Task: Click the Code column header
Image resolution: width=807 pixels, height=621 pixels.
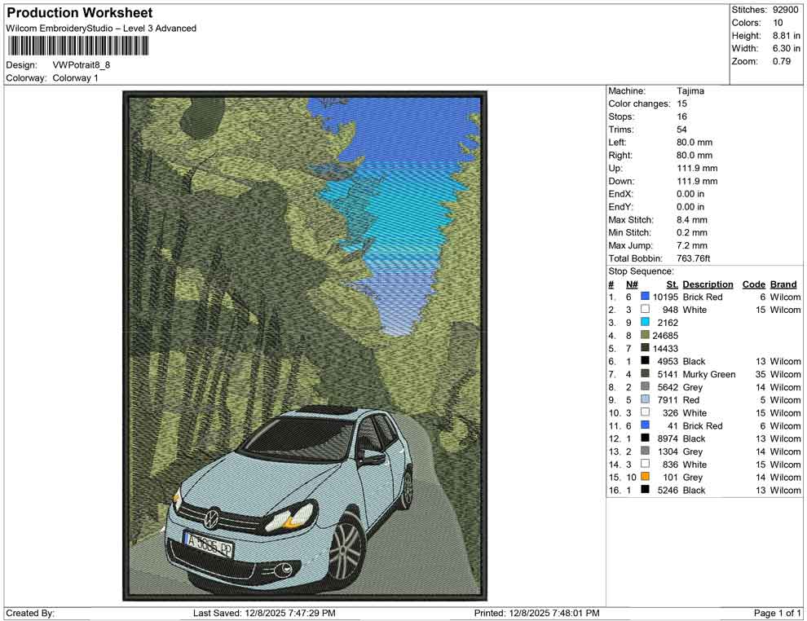Action: click(x=754, y=284)
